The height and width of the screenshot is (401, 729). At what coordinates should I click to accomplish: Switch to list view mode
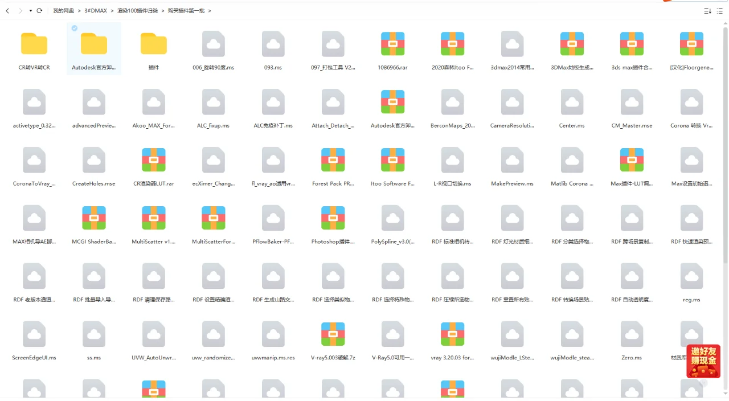point(720,11)
